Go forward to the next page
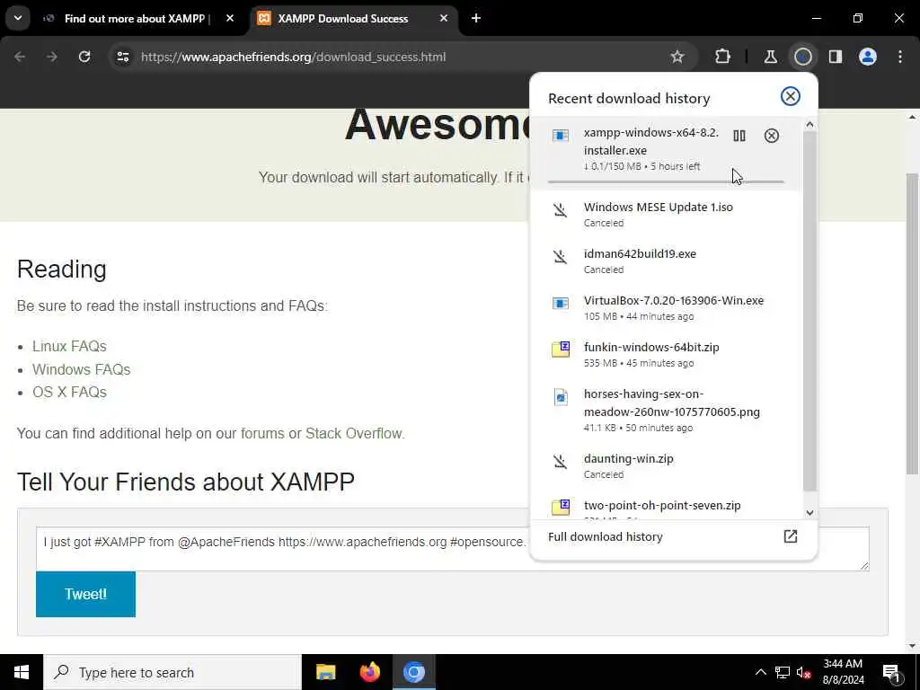The height and width of the screenshot is (690, 920). tap(52, 57)
